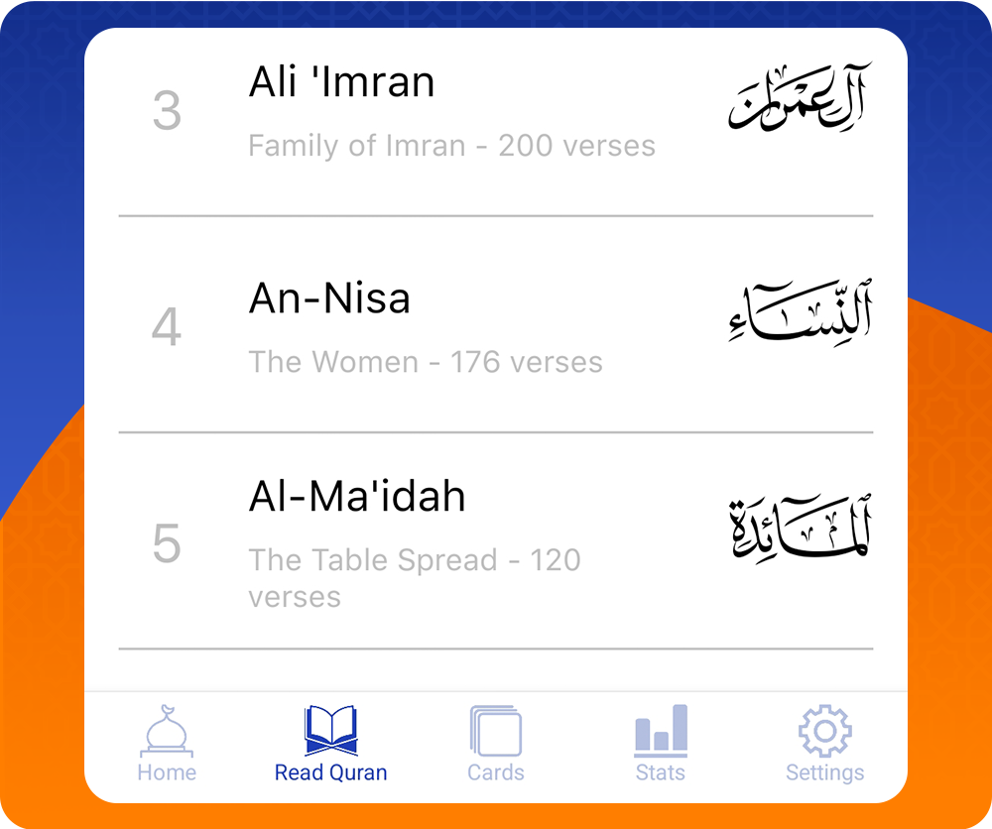Open the Cards tab label
992x829 pixels.
495,772
